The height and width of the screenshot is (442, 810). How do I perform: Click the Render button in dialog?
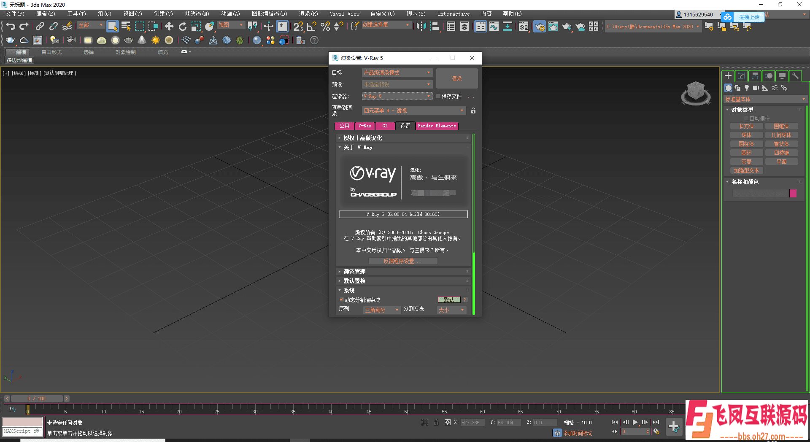456,78
